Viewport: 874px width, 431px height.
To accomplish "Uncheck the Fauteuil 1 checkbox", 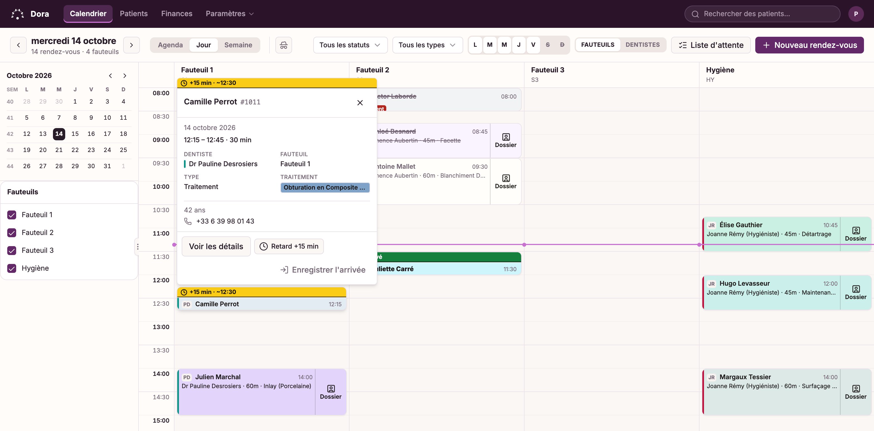I will pos(12,215).
